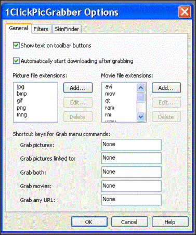Select jpg in picture extensions list
Image resolution: width=196 pixels, height=235 pixels.
[20, 86]
